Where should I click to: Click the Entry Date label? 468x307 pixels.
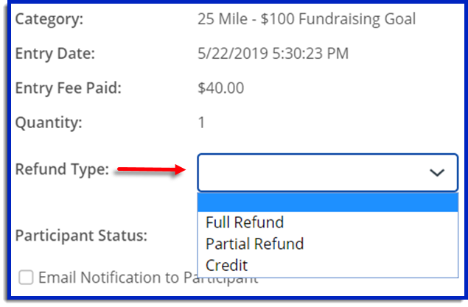click(x=55, y=53)
